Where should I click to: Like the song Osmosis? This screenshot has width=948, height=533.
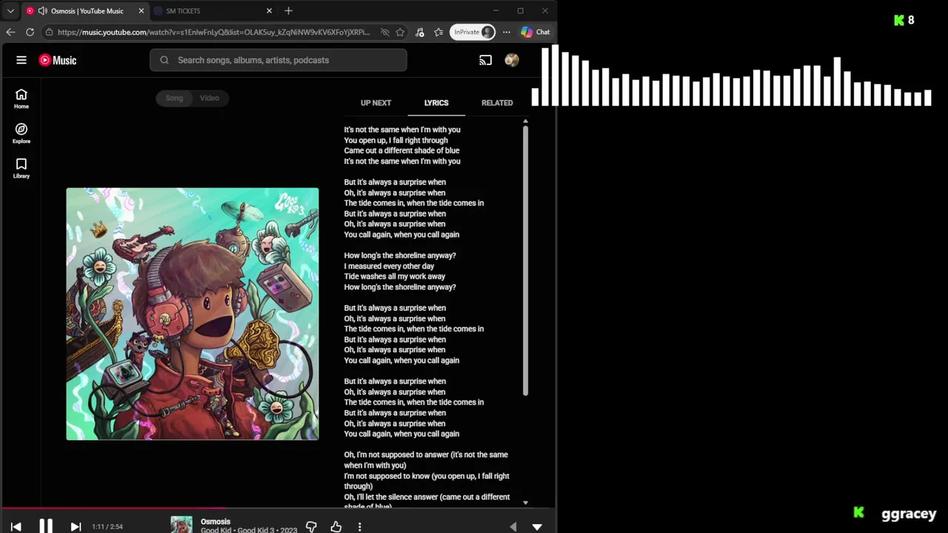(336, 526)
